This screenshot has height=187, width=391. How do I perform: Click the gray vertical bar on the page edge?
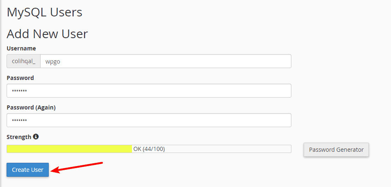(1, 93)
